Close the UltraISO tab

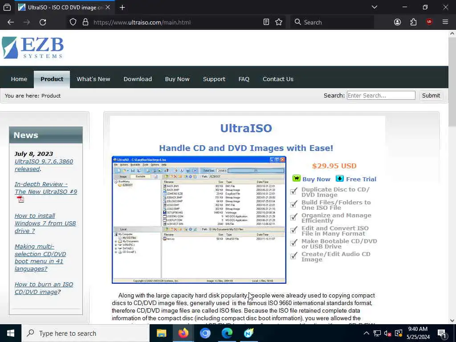(x=108, y=7)
